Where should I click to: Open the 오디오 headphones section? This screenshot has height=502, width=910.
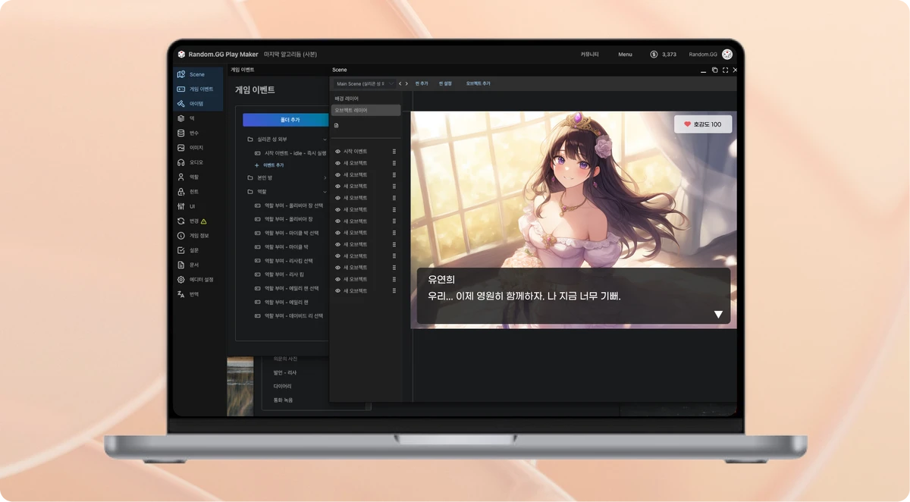pos(190,162)
